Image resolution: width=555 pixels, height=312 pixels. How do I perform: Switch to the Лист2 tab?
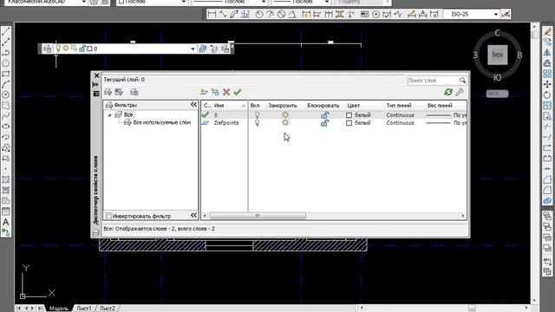pyautogui.click(x=108, y=309)
